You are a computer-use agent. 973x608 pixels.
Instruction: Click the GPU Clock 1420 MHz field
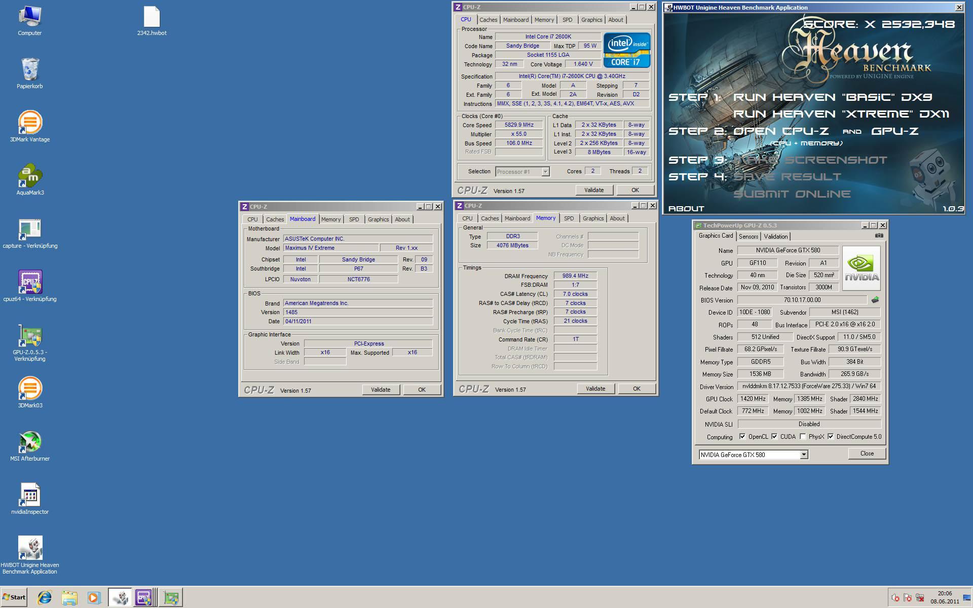tap(753, 399)
